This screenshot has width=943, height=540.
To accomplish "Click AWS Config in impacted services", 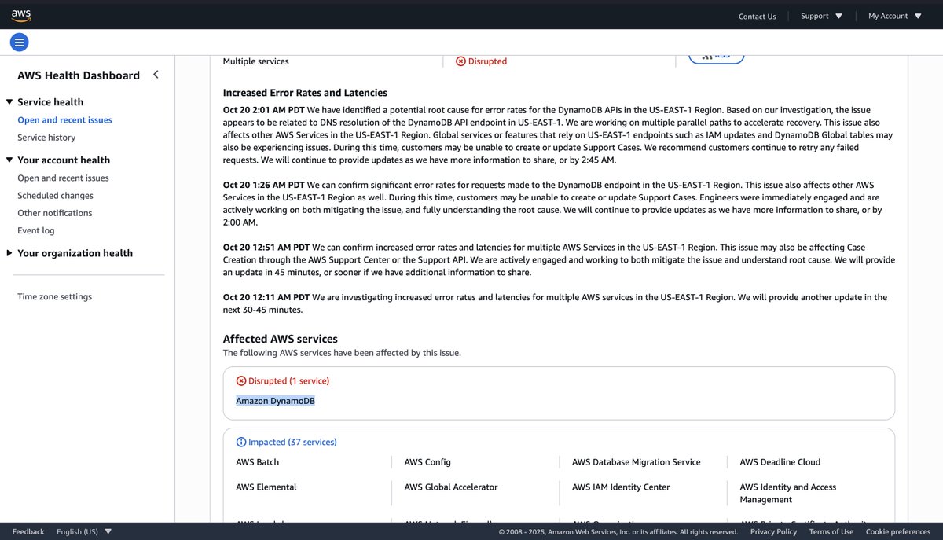I will tap(427, 462).
